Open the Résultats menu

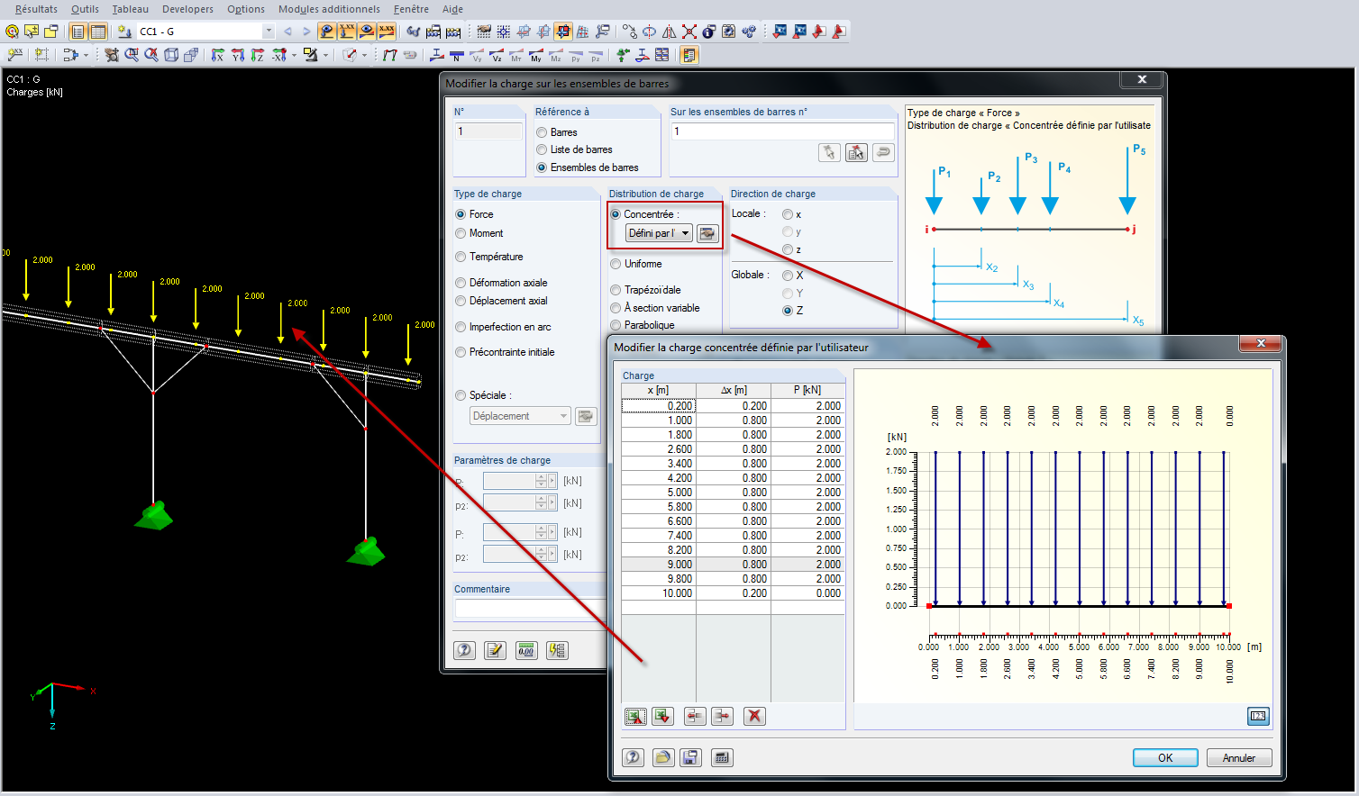click(x=36, y=9)
